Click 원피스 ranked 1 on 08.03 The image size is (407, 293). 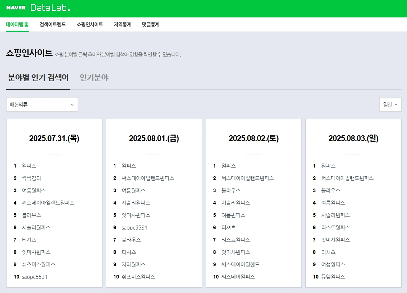pyautogui.click(x=328, y=166)
